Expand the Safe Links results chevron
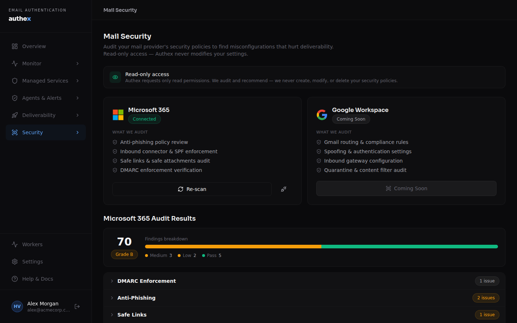 click(x=112, y=315)
